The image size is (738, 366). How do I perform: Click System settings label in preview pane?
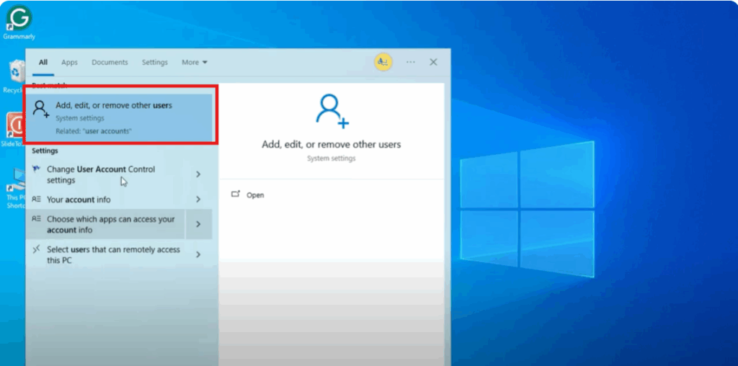(x=332, y=159)
